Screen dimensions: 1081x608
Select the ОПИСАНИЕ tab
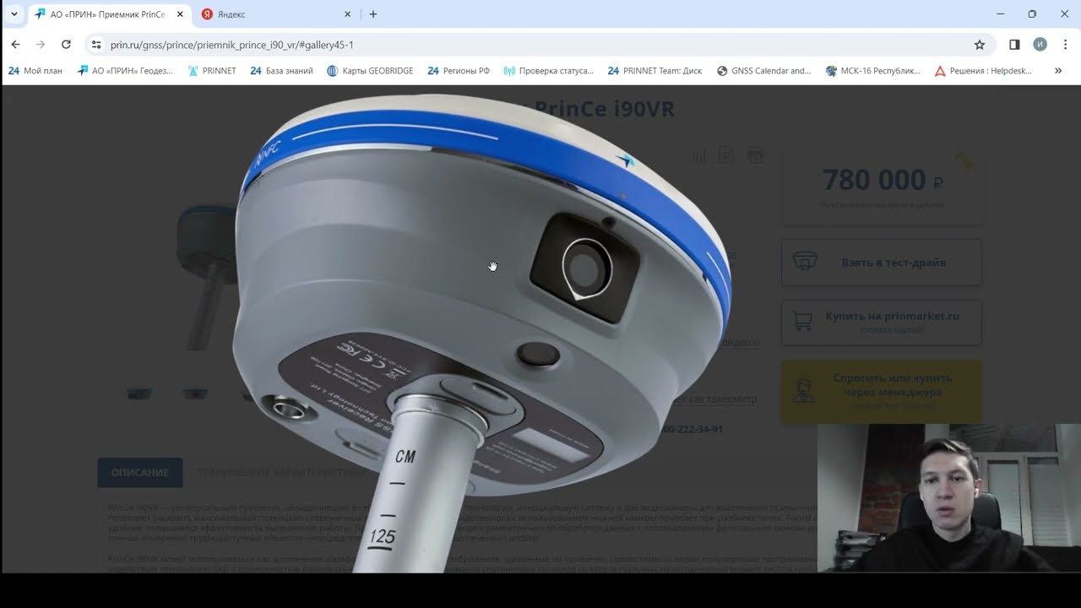pos(140,473)
